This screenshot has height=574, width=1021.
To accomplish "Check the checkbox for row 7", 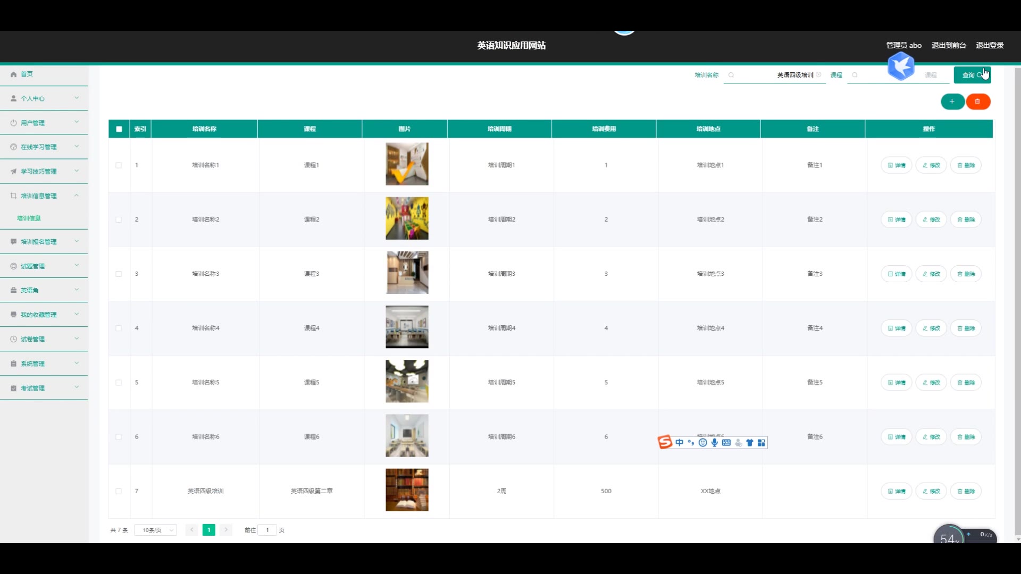I will tap(119, 491).
